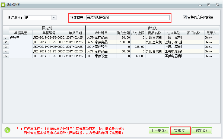This screenshot has height=139, width=223.
Task: Click the 上一步 button
Action: point(159,131)
